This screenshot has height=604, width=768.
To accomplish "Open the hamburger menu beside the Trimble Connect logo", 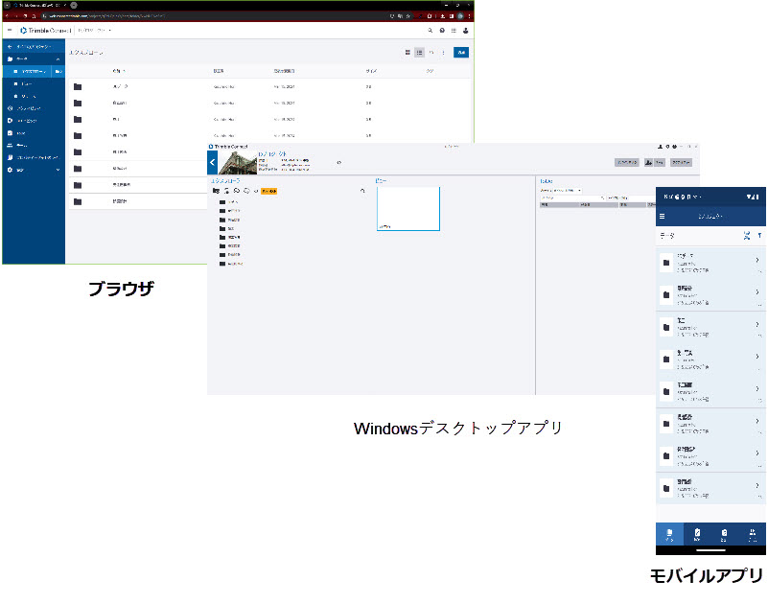I will pos(10,31).
